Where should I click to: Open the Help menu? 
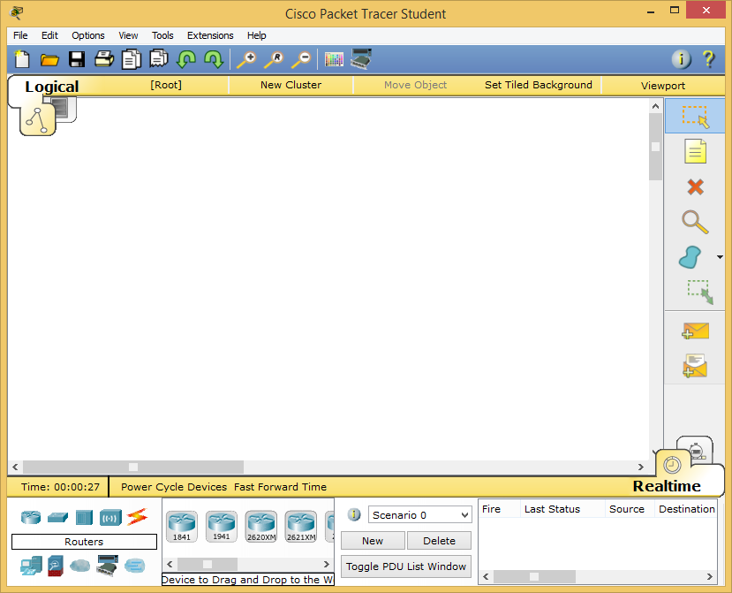coord(256,35)
